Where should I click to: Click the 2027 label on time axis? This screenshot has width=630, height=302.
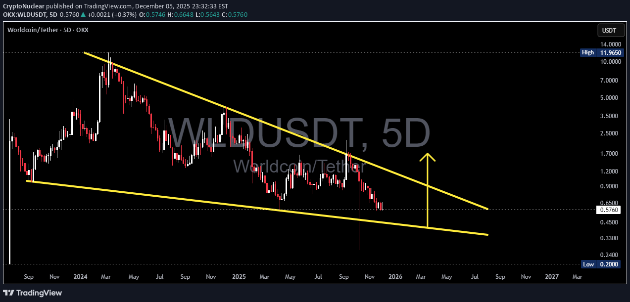tap(551, 276)
